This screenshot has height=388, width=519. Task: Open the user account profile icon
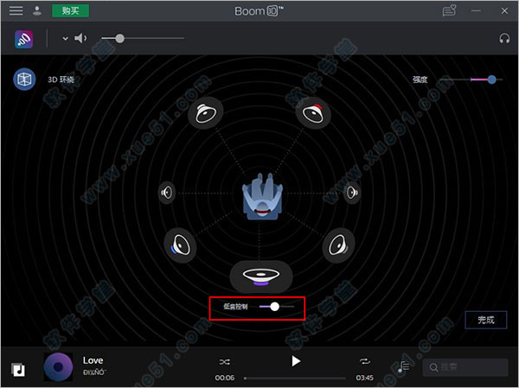tap(37, 10)
